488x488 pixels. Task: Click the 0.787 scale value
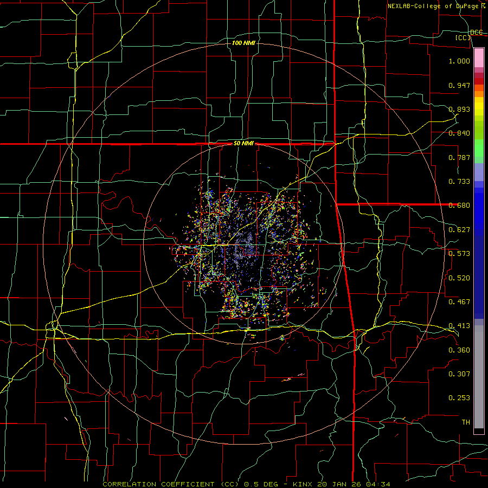459,157
